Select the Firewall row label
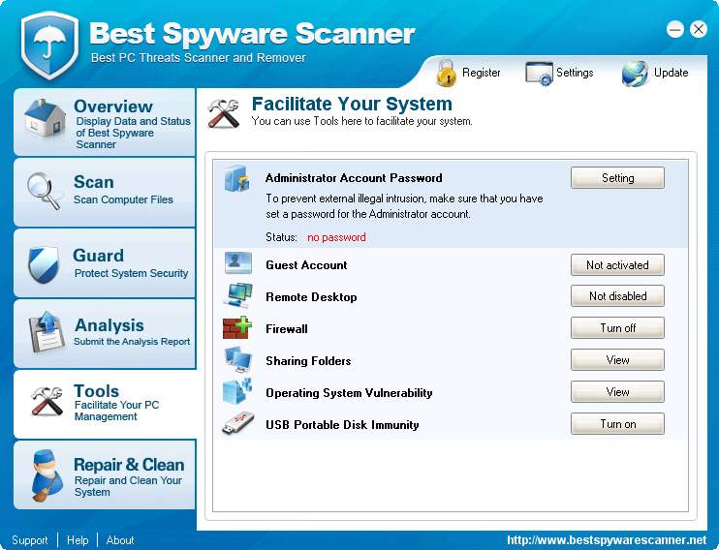This screenshot has width=719, height=550. coord(287,329)
